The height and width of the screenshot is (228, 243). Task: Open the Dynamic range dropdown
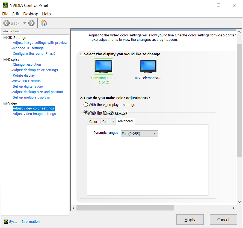(x=139, y=134)
